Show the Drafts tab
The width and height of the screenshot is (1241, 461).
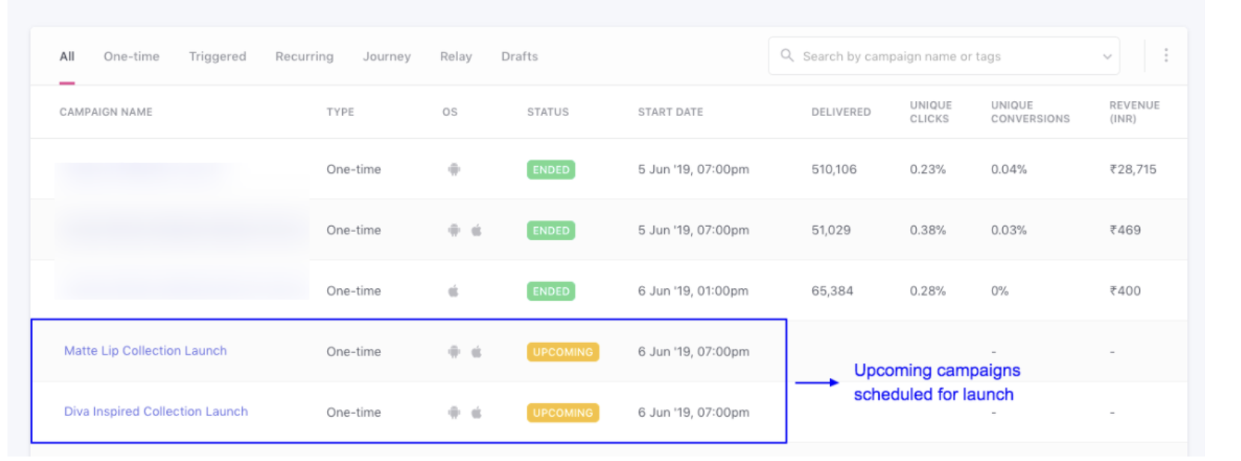pos(519,56)
